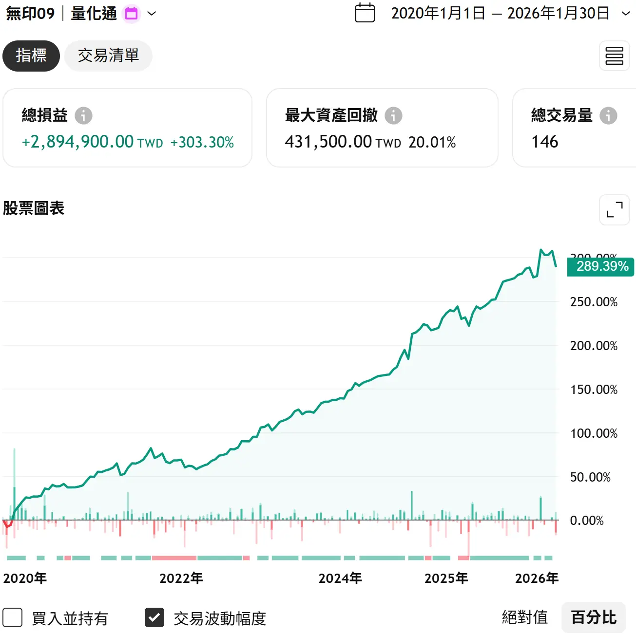Image resolution: width=636 pixels, height=634 pixels.
Task: Click the 289.39% price label on axis
Action: (602, 266)
